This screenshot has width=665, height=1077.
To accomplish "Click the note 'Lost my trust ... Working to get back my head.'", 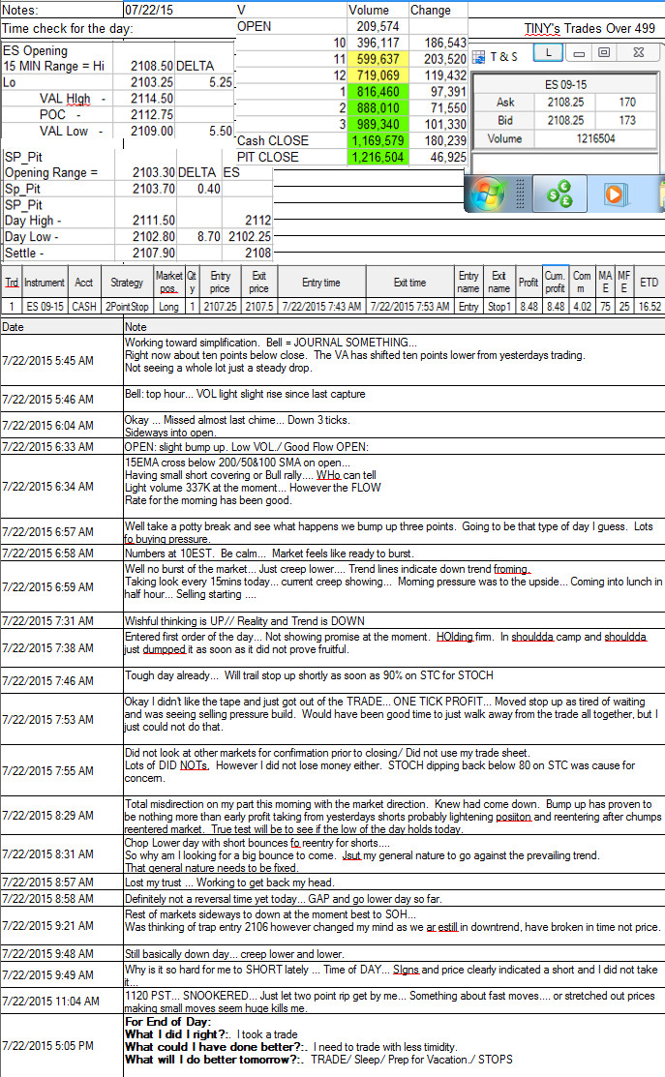I will point(228,883).
